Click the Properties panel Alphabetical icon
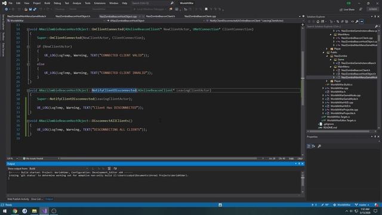 pos(313,146)
